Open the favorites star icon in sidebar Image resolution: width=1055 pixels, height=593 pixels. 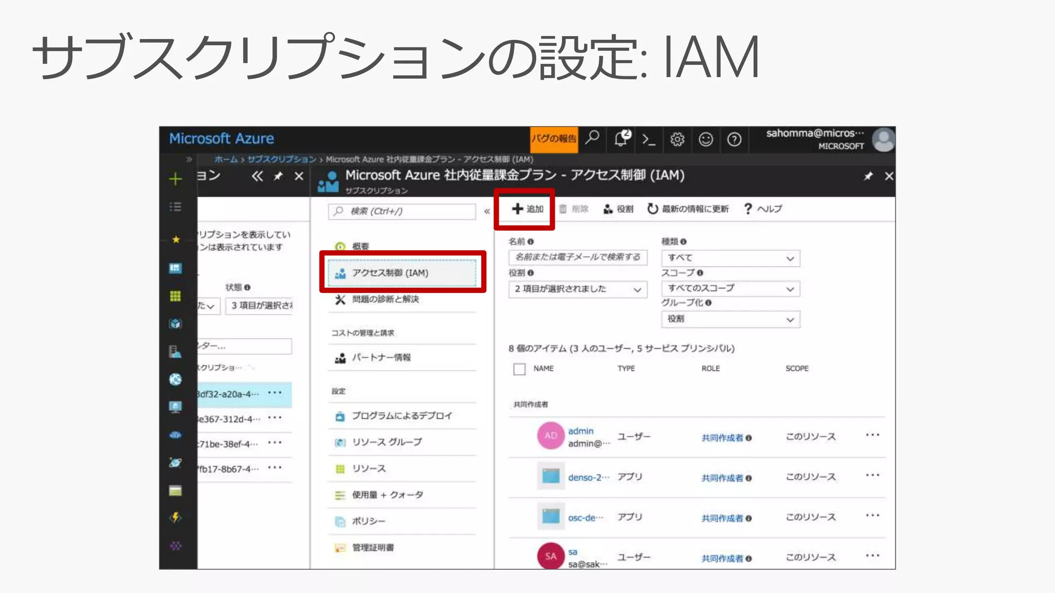point(176,239)
